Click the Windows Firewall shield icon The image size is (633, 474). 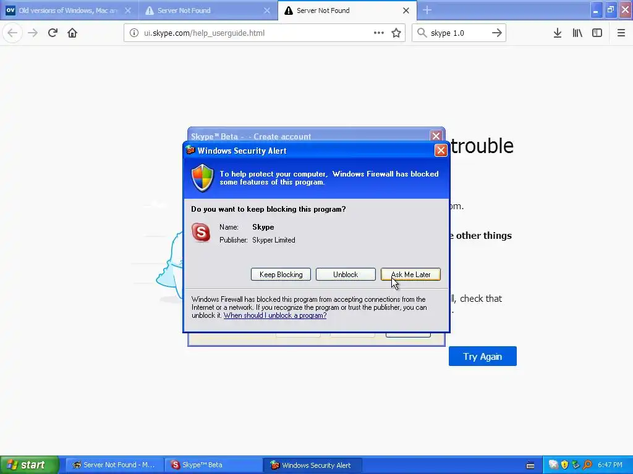[x=202, y=178]
